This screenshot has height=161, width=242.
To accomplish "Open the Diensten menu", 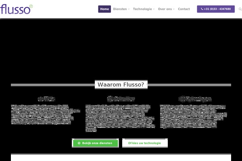I will pyautogui.click(x=121, y=9).
